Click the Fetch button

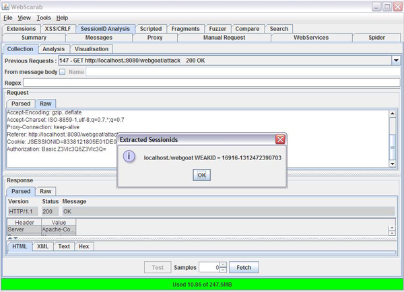[x=244, y=267]
